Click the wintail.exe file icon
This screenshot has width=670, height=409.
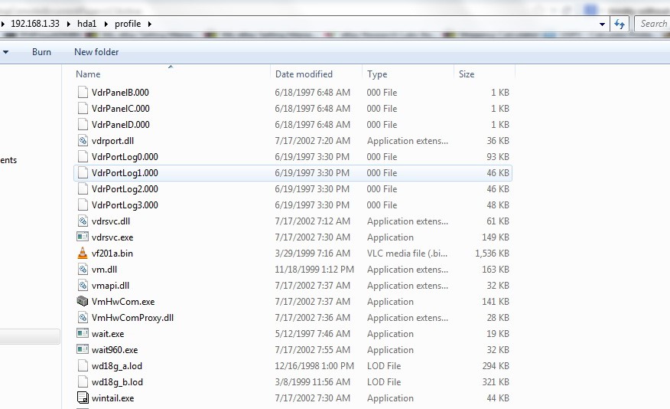83,398
